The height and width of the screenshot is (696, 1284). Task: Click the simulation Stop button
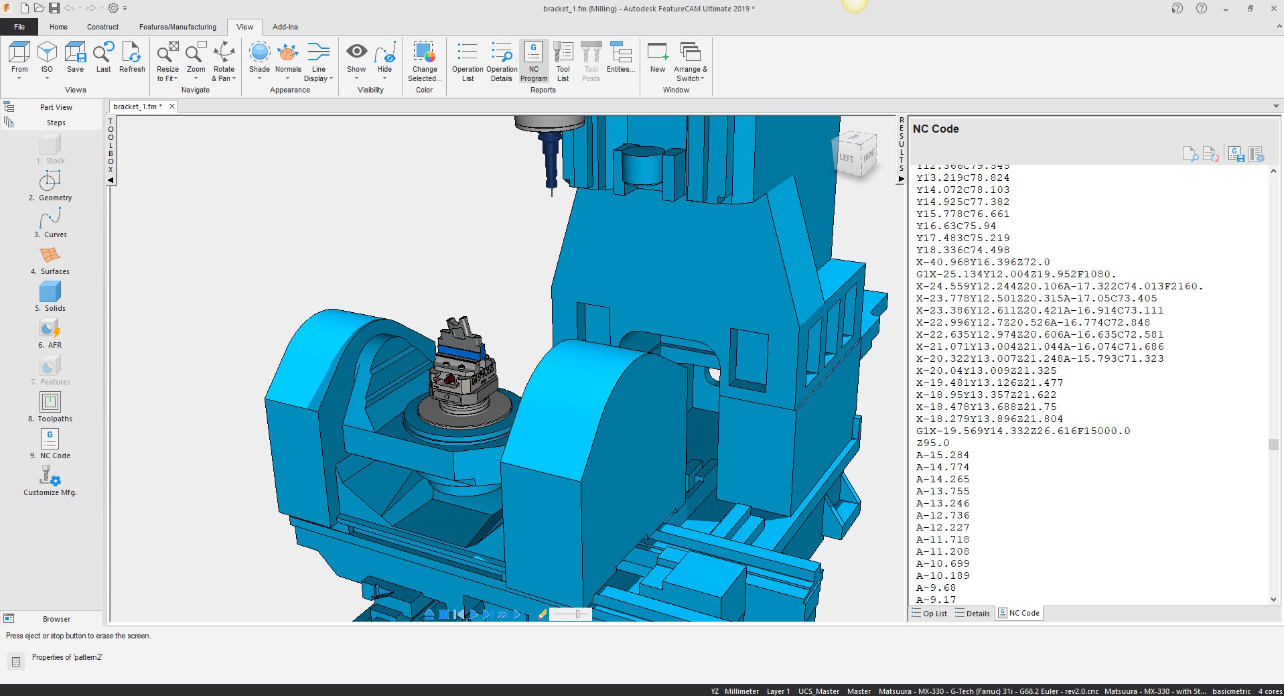point(444,614)
